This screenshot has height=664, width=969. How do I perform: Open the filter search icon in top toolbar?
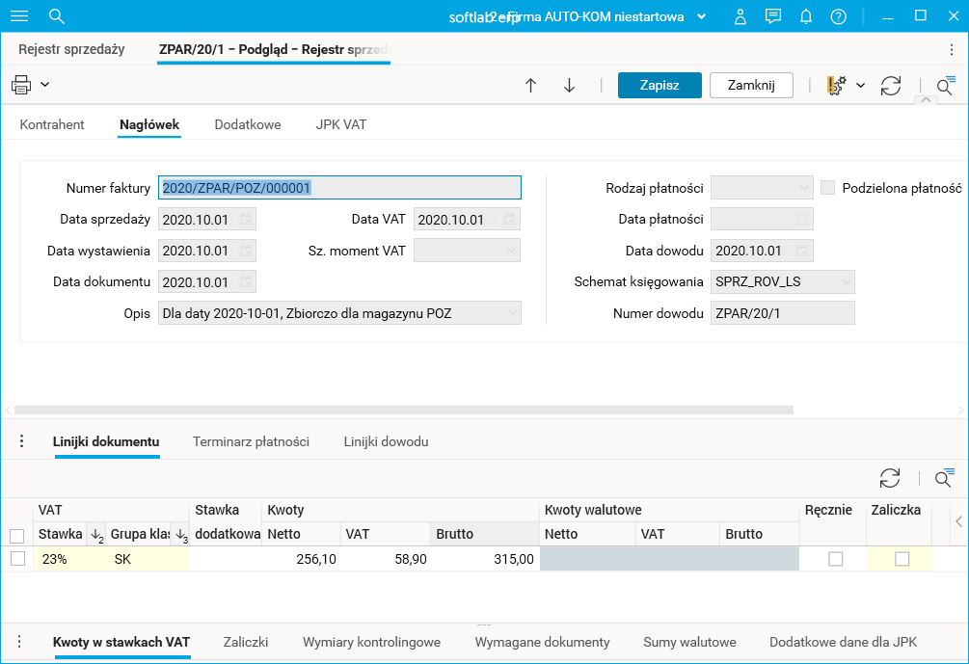pyautogui.click(x=945, y=85)
